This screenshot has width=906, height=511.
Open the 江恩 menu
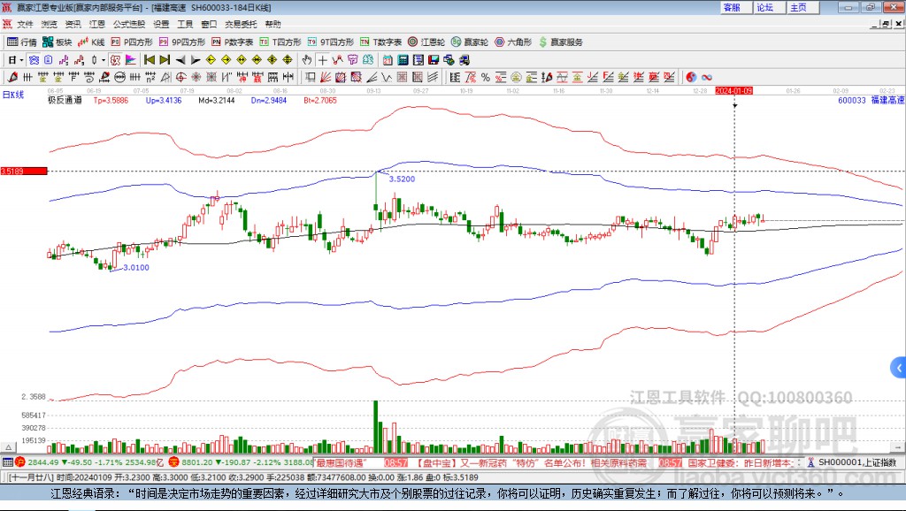coord(97,24)
